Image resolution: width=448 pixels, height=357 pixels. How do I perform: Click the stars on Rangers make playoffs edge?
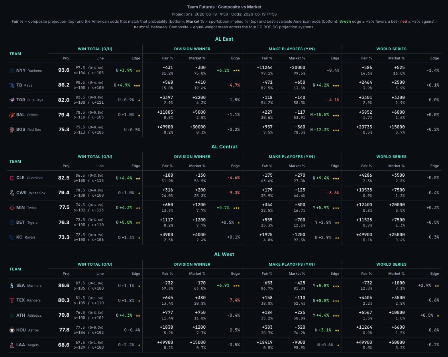(x=336, y=301)
